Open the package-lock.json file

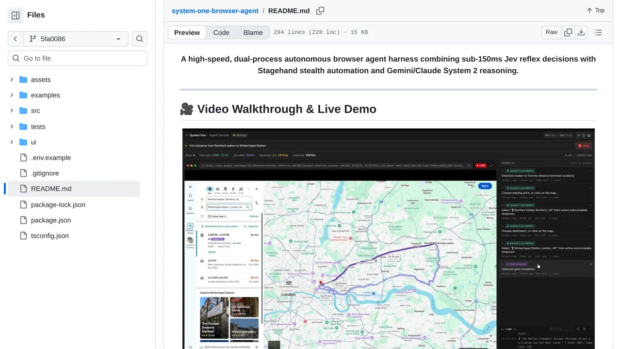(x=58, y=205)
